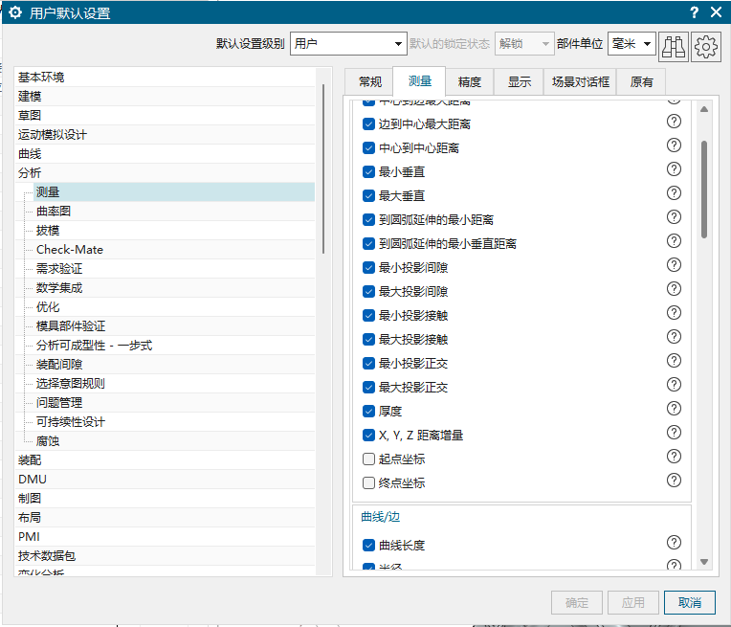Switch to 精度 tab
Screen dimensions: 731x627
(x=470, y=82)
